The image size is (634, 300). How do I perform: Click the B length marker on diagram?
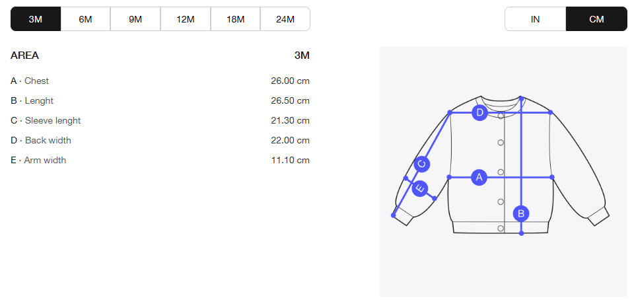tap(521, 213)
